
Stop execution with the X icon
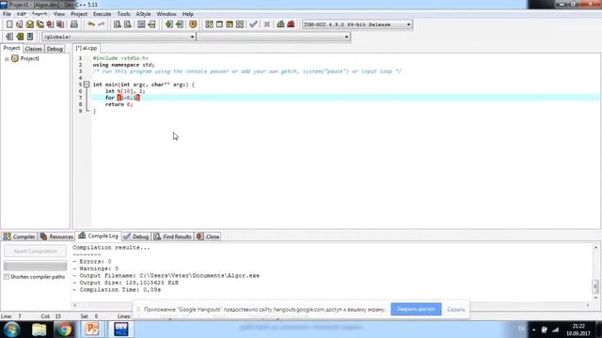[x=267, y=24]
